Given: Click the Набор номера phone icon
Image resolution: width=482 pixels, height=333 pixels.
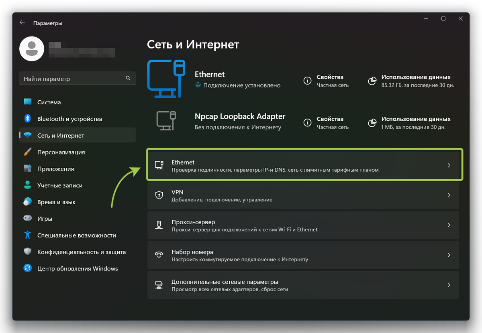Looking at the screenshot, I should [x=159, y=255].
